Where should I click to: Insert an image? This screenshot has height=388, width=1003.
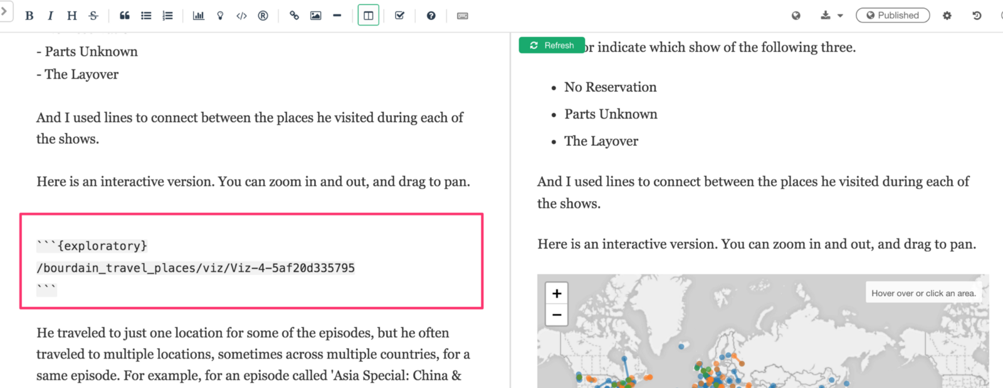(x=315, y=16)
